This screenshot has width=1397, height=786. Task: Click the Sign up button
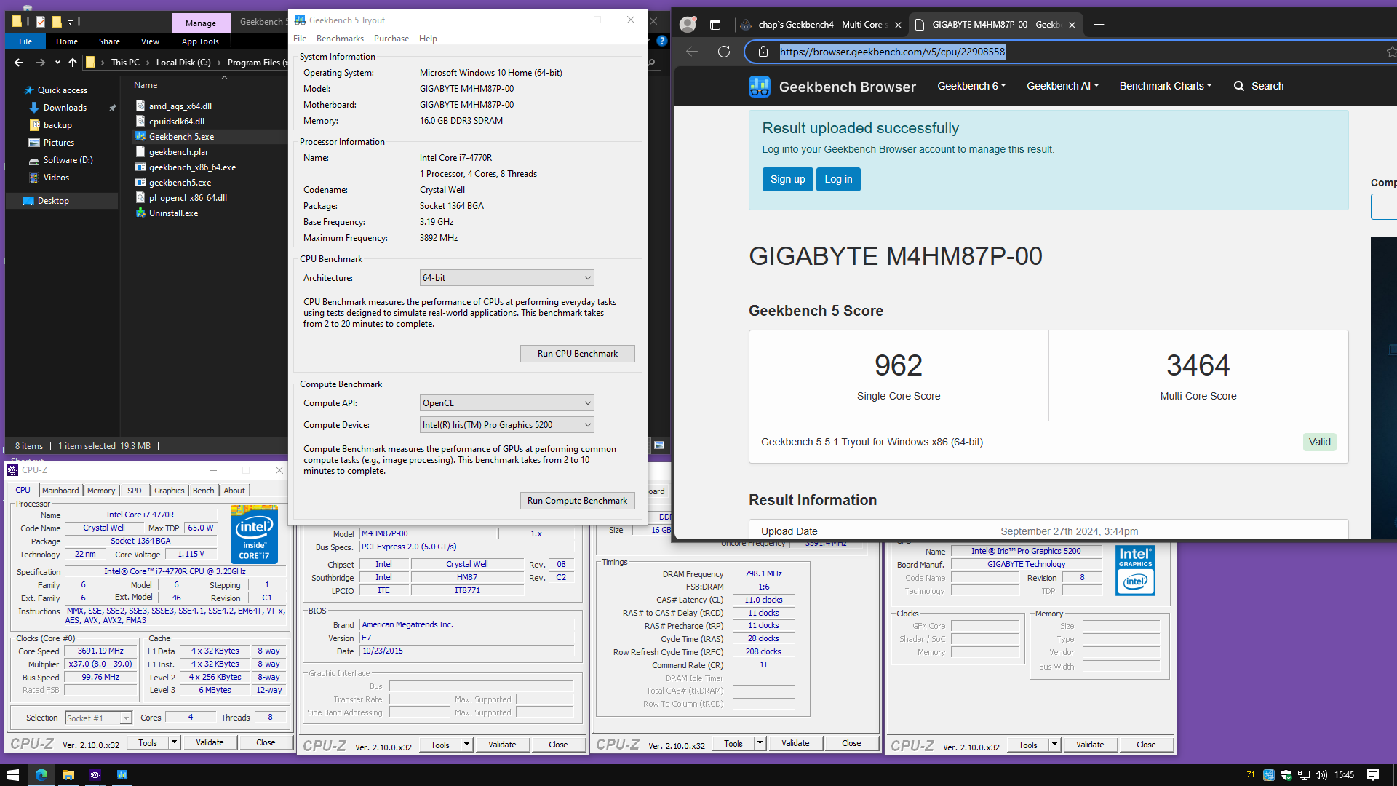point(787,179)
